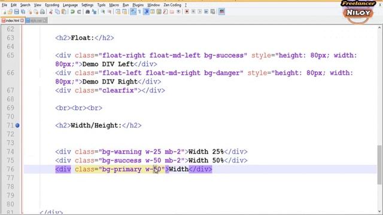Save the current file using the toolbar
Viewport: 383px width, 215px height.
(x=16, y=12)
